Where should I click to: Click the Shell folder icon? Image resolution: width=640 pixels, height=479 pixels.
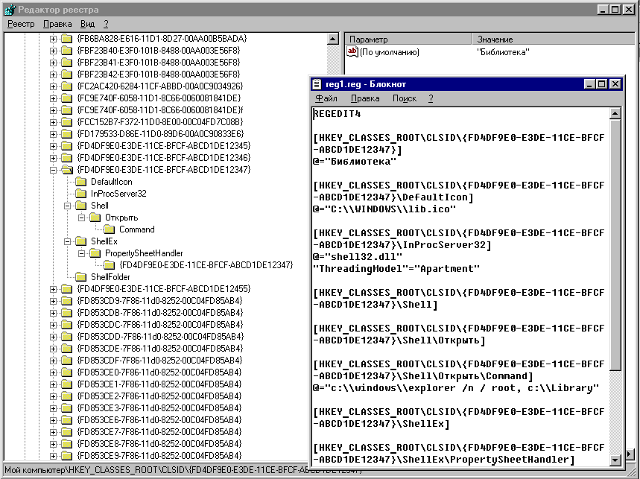(80, 205)
